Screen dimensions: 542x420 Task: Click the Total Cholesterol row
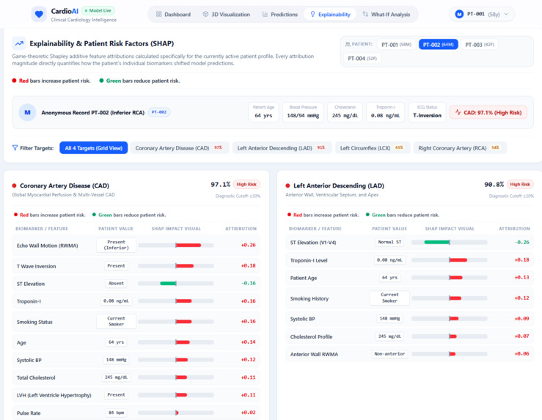coord(136,377)
